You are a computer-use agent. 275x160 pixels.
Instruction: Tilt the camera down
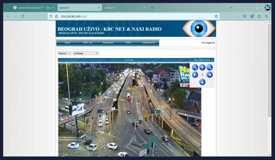(x=202, y=82)
